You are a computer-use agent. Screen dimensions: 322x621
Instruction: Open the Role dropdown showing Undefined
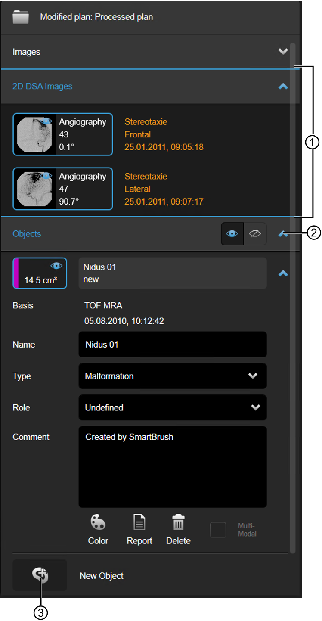pyautogui.click(x=173, y=407)
